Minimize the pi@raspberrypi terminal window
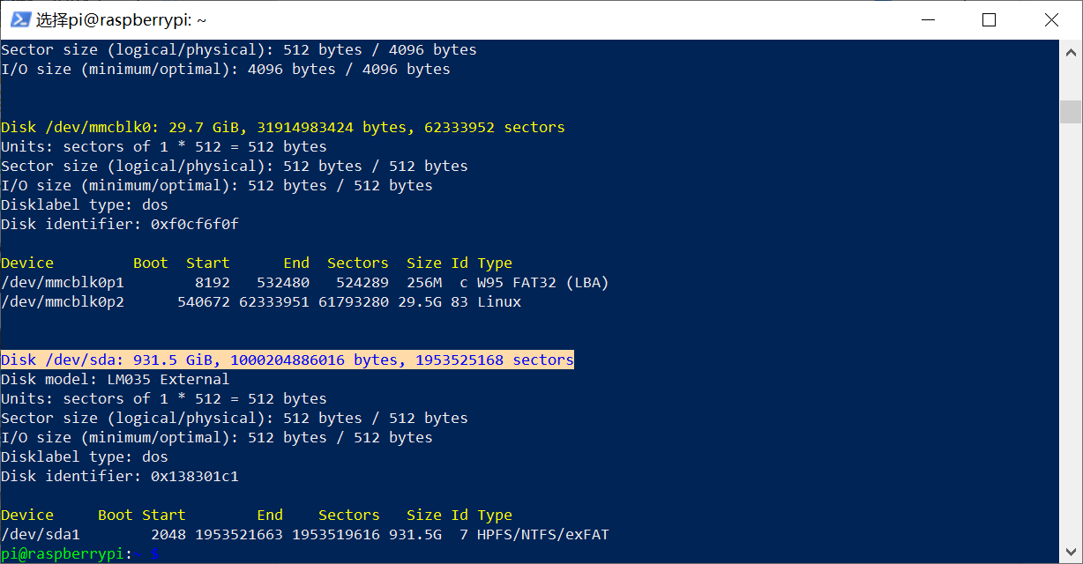Image resolution: width=1083 pixels, height=564 pixels. pyautogui.click(x=928, y=19)
